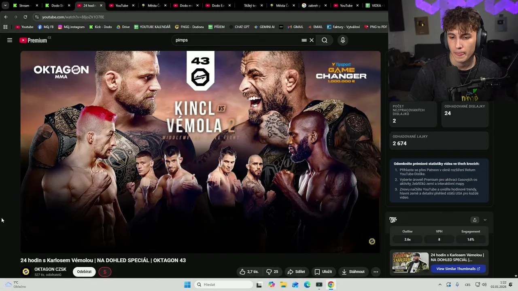Click the Sdílet share button

(x=296, y=272)
